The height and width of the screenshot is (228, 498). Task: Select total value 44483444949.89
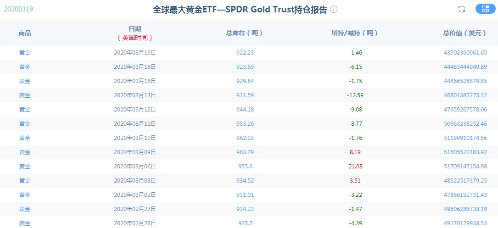pyautogui.click(x=465, y=67)
